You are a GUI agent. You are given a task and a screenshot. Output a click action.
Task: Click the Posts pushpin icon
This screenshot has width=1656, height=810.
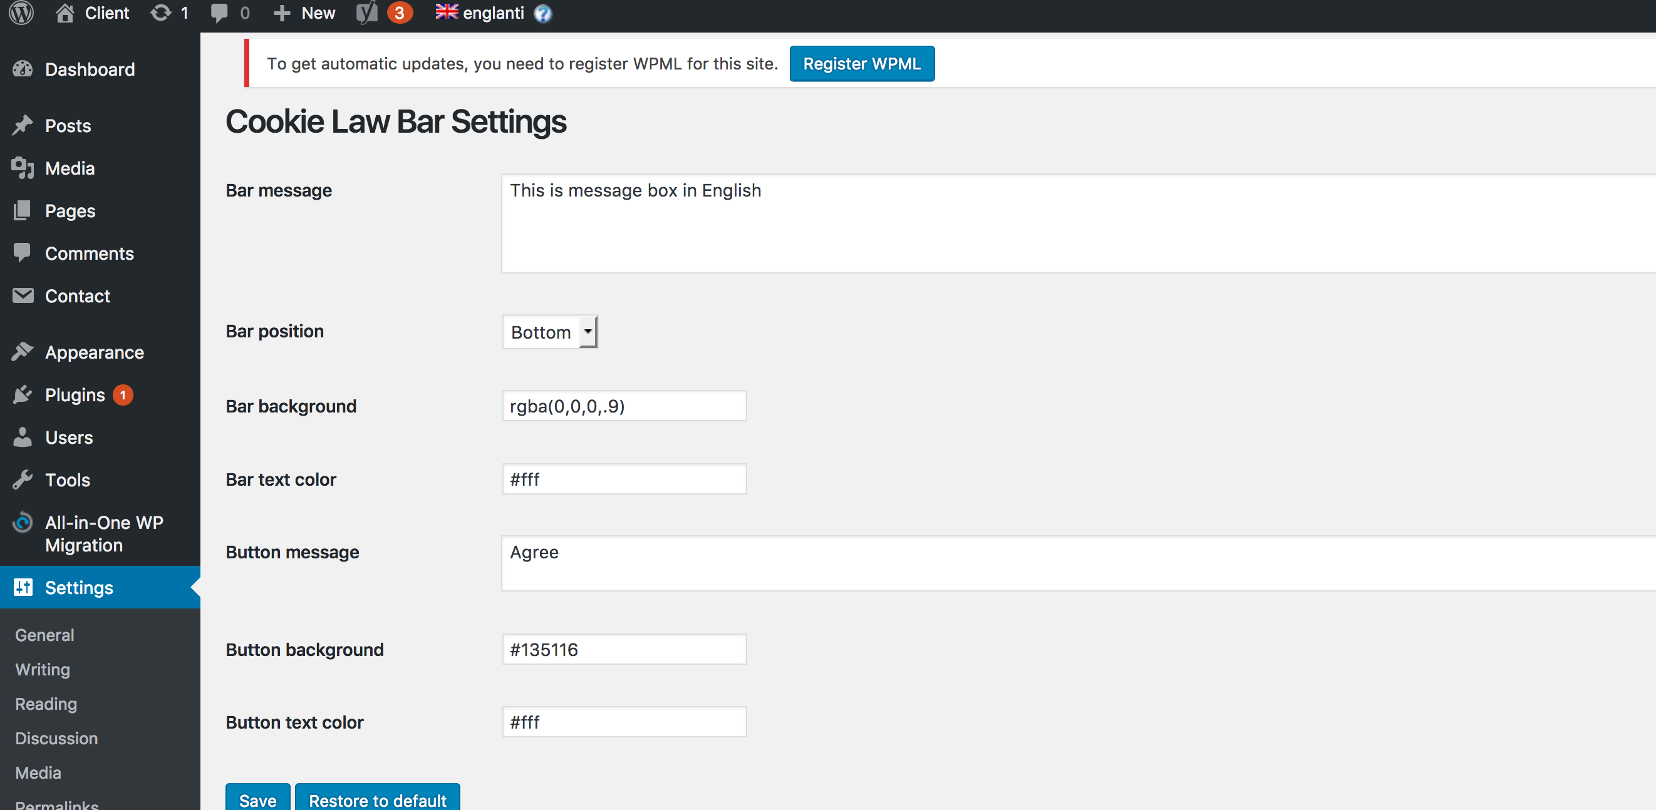23,125
